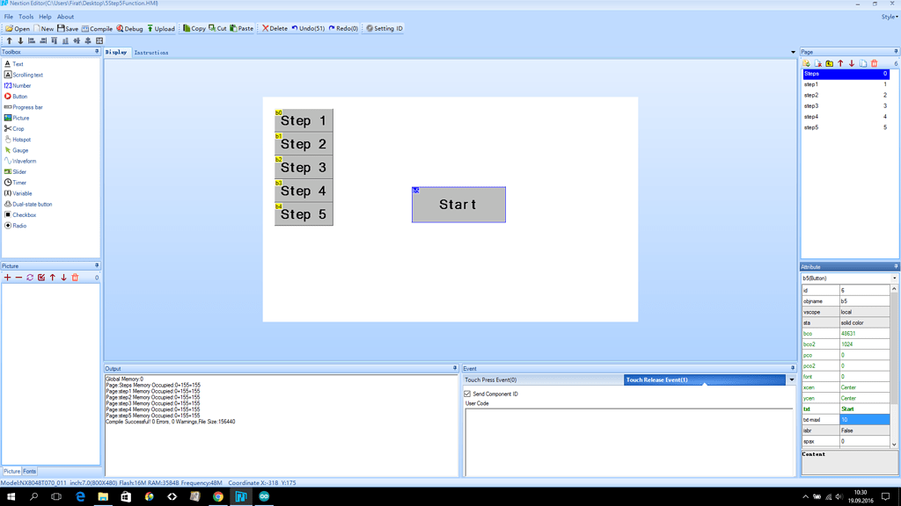Click Redo in the toolbar
The width and height of the screenshot is (901, 506).
point(344,28)
